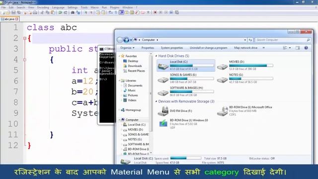Click Explorer's Forward navigation arrow
The image size is (318, 179).
126,40
